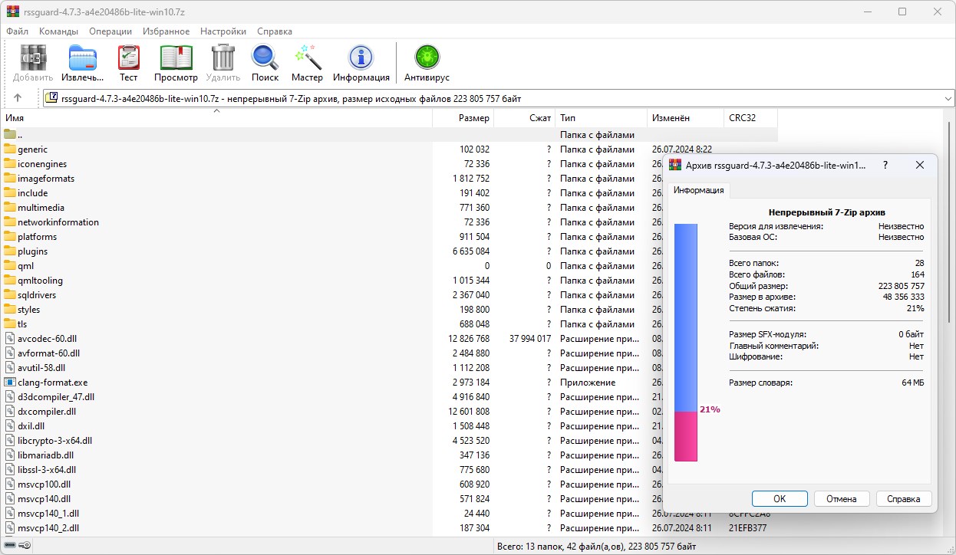
Task: Click the packed size value 37 994 017
Action: click(x=530, y=339)
